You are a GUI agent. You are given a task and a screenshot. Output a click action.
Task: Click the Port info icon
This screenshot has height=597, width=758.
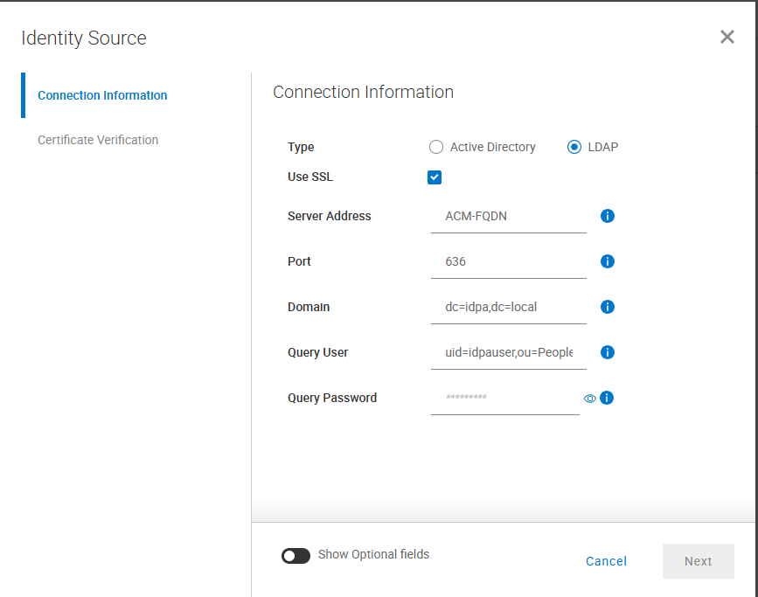point(608,261)
